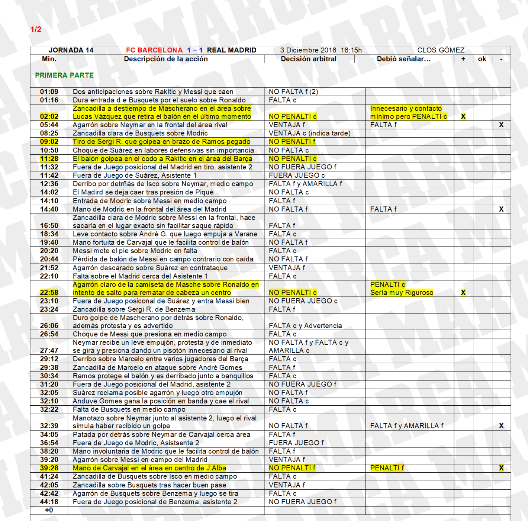Click the X mark in the 02:02 row
This screenshot has height=521, width=528.
coord(463,116)
